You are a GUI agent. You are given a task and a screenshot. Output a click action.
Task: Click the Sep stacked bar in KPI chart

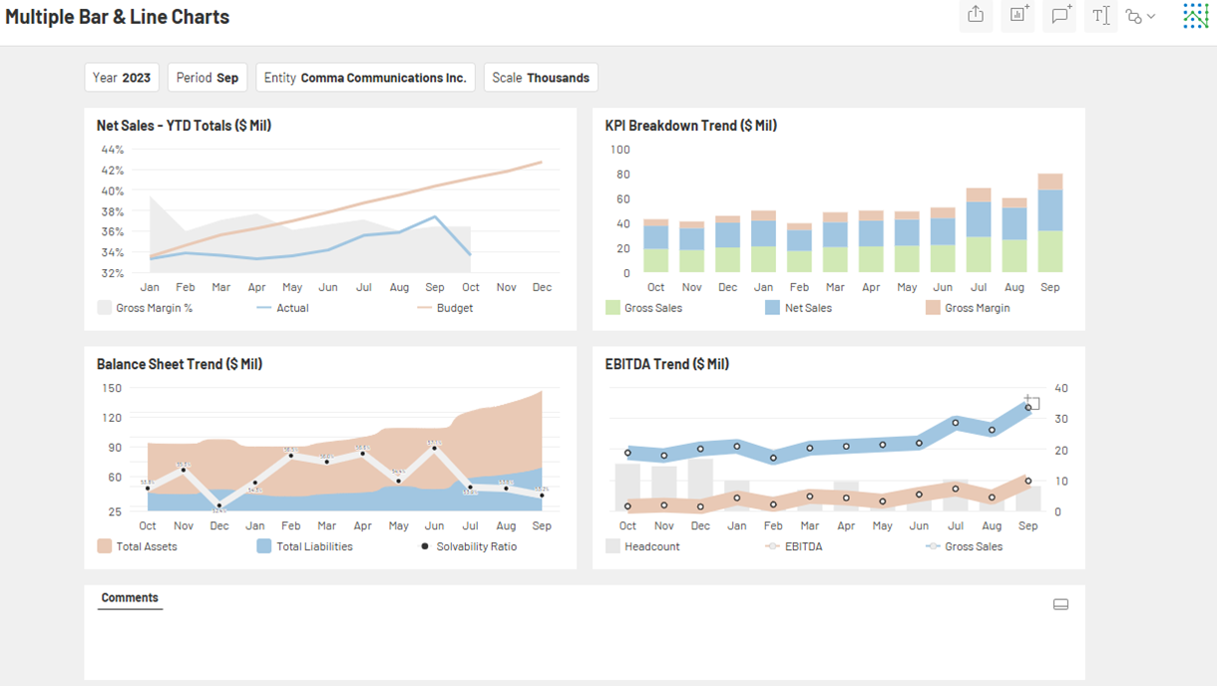(1050, 223)
